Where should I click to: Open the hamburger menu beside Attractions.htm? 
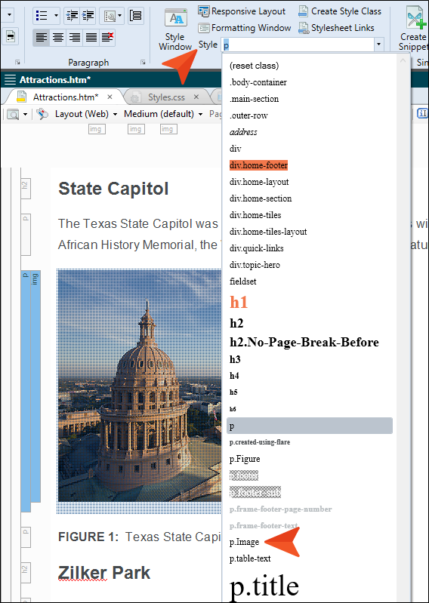tap(10, 79)
